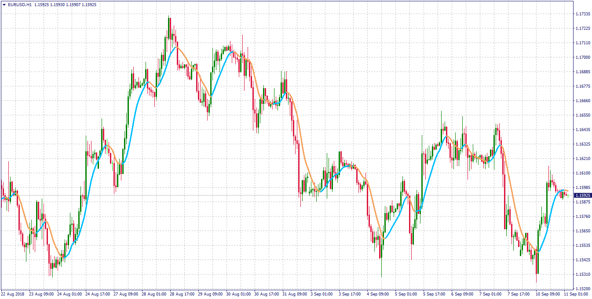Click the 1.17335 price axis label
Viewport: 592px width, 299px height.
[582, 14]
